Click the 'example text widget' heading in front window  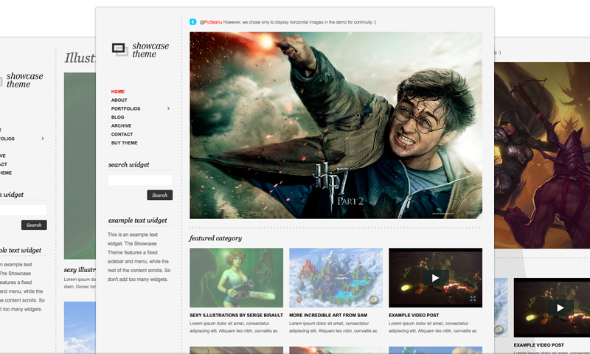coord(138,221)
